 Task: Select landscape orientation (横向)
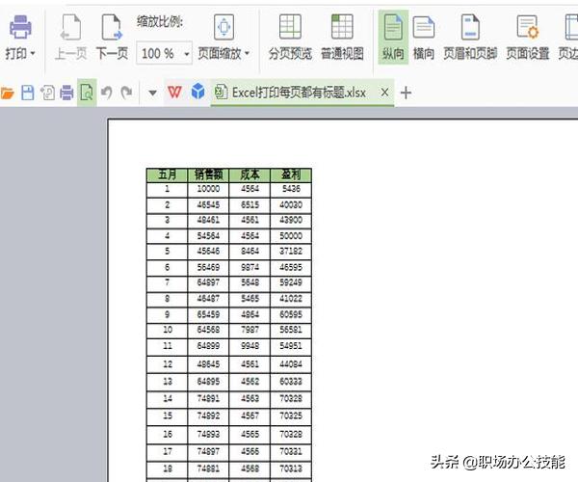pos(424,38)
